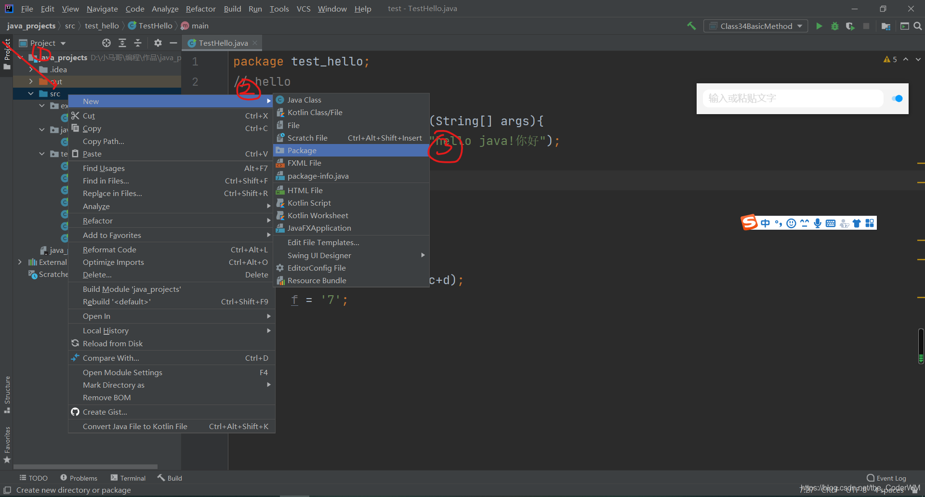The image size is (925, 497).
Task: Open the Structure side panel
Action: 7,394
